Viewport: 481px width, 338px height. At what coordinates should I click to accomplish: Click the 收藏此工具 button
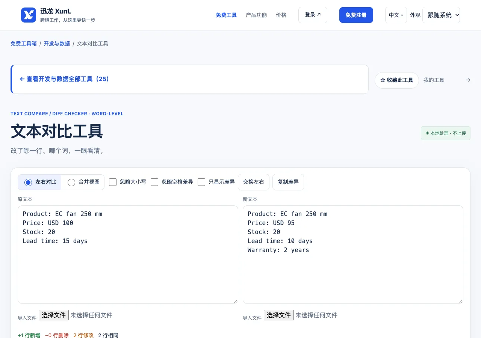click(x=397, y=80)
